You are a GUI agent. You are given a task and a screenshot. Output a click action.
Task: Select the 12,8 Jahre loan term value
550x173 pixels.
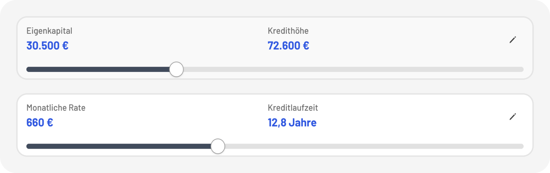(x=292, y=123)
